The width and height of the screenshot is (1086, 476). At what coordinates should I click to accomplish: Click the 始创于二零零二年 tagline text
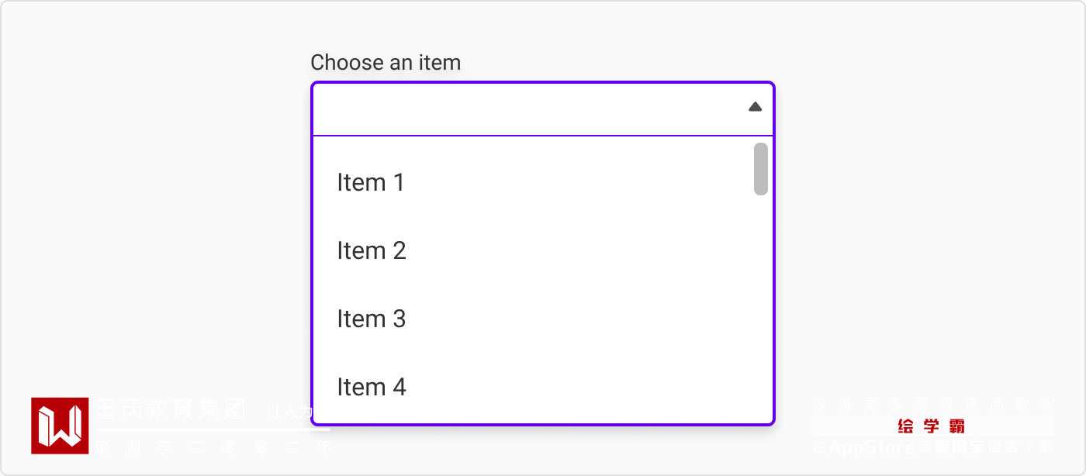[213, 447]
